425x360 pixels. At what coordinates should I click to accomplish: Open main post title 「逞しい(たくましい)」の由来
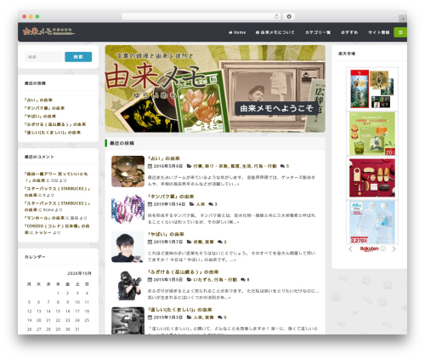(180, 310)
